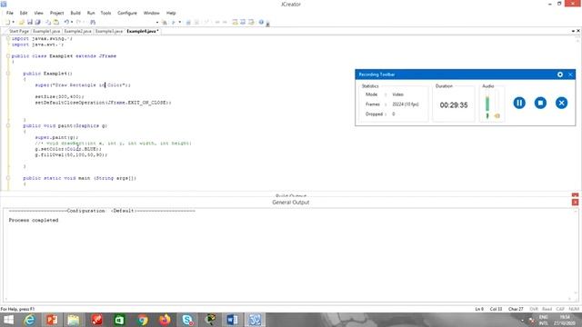Image resolution: width=582 pixels, height=327 pixels.
Task: Open the Project menu
Action: (x=56, y=13)
